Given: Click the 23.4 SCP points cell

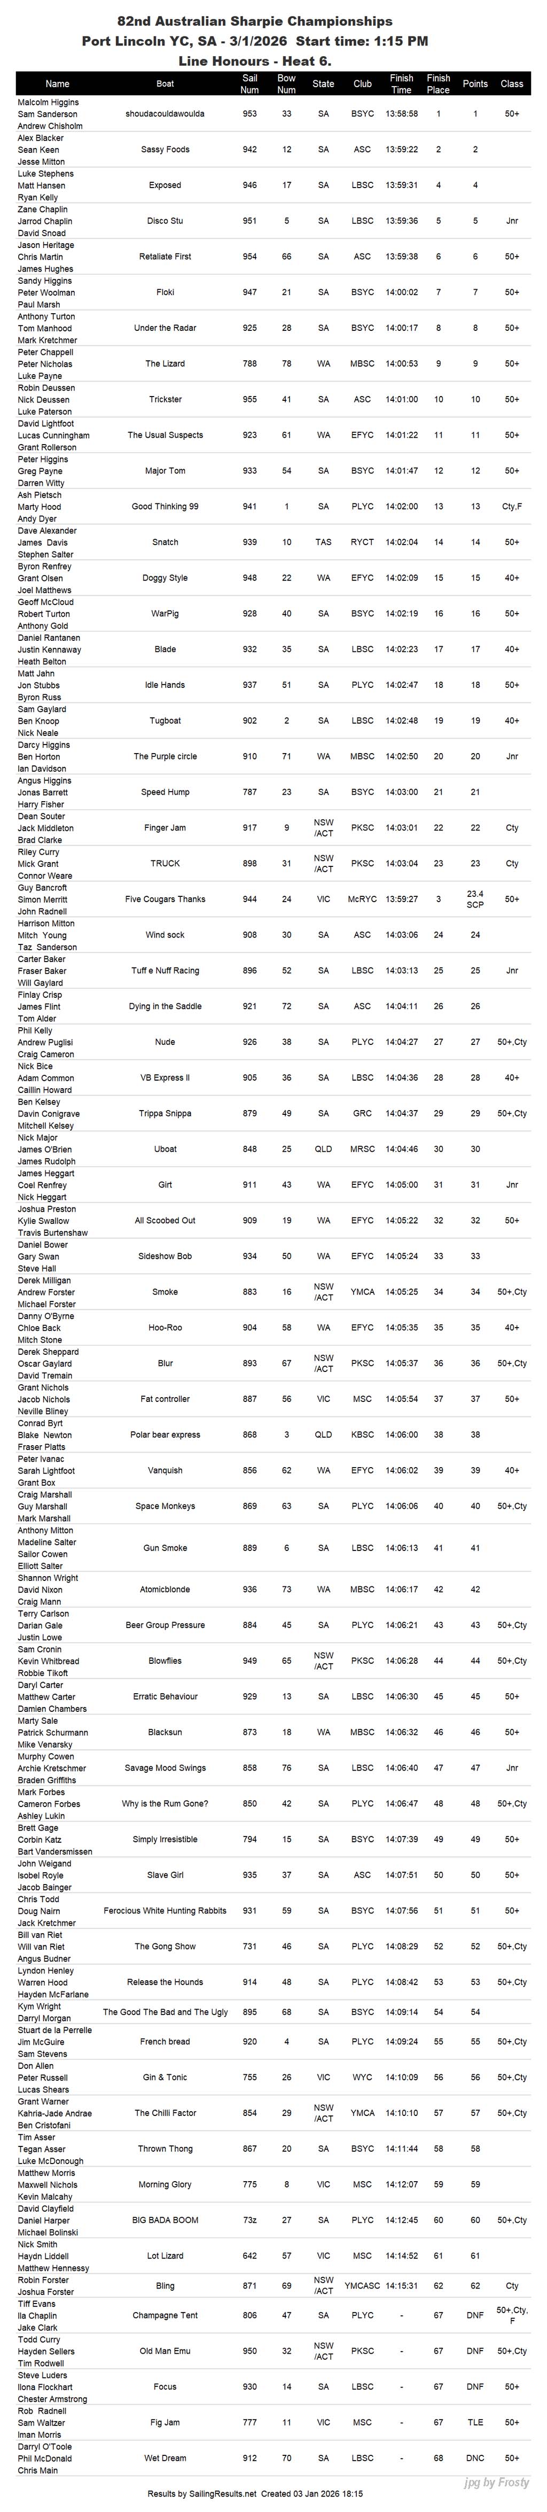Looking at the screenshot, I should (475, 899).
